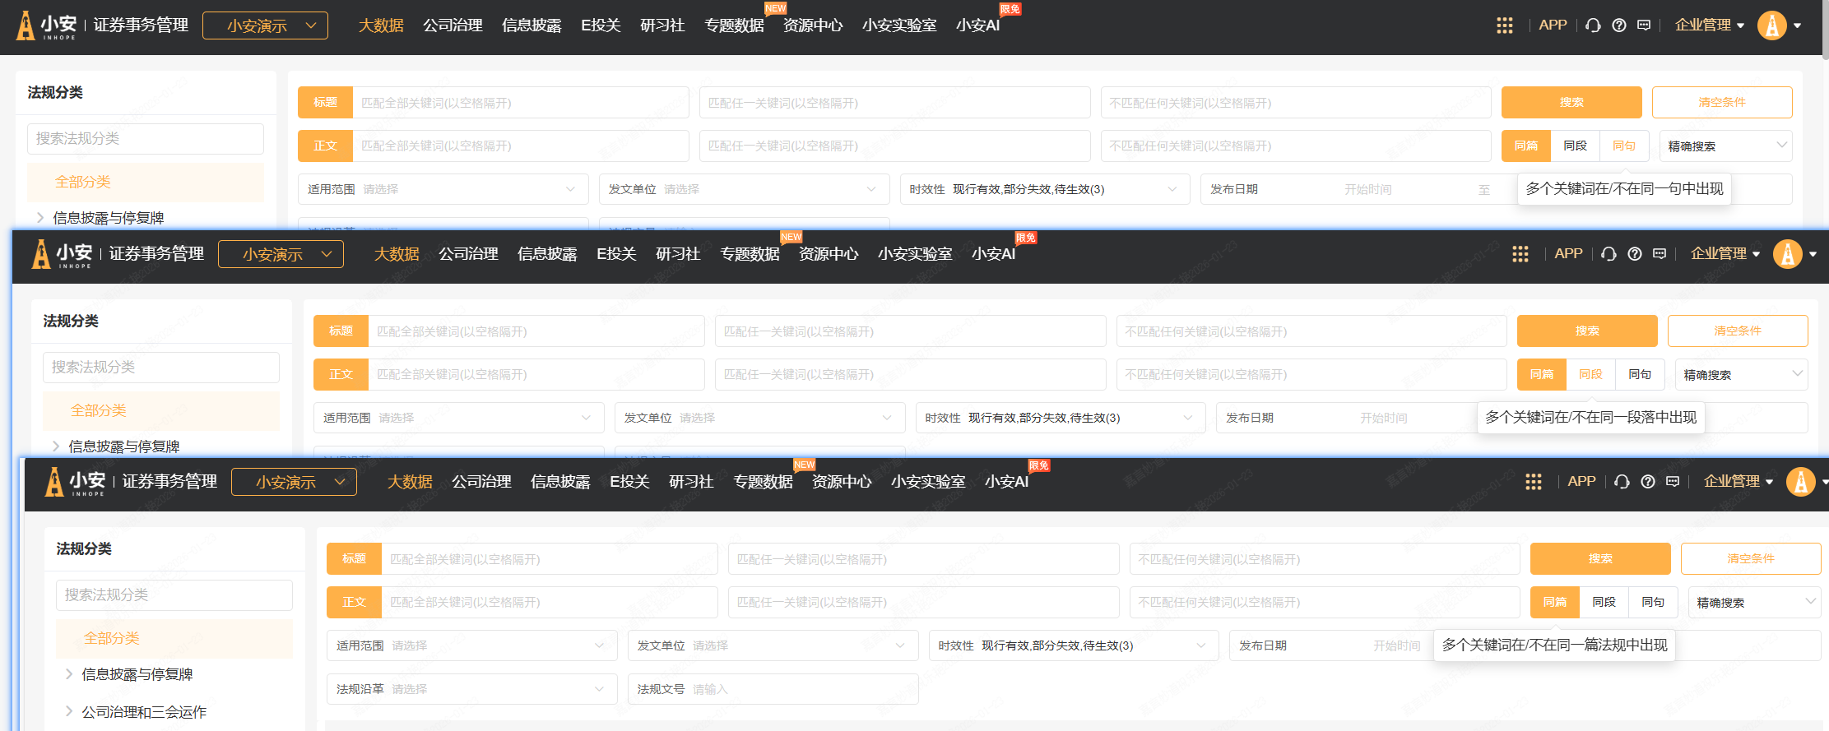Focus 搜索法规分类 field in top screenshot
Image resolution: width=1829 pixels, height=731 pixels.
click(146, 139)
